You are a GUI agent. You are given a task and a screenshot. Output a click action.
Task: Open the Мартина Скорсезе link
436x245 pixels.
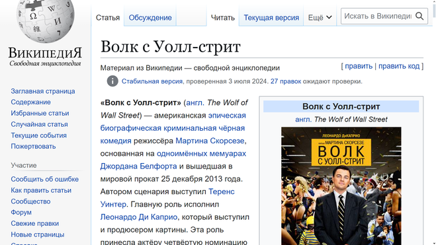point(210,141)
